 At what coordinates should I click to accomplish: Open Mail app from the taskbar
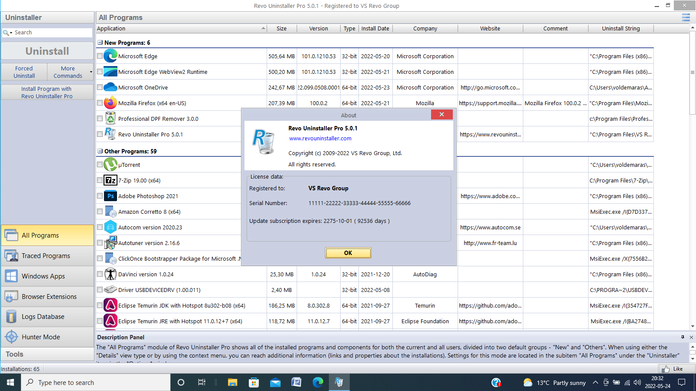click(275, 382)
